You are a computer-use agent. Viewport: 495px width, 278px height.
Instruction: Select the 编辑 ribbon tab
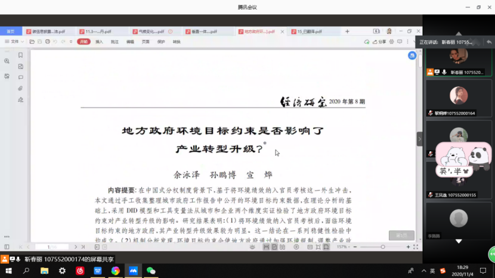pyautogui.click(x=130, y=42)
